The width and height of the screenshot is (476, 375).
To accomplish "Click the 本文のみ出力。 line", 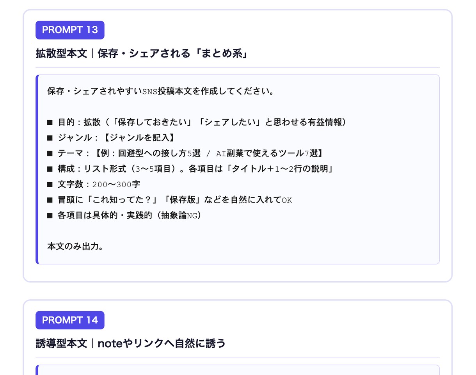I will point(75,247).
